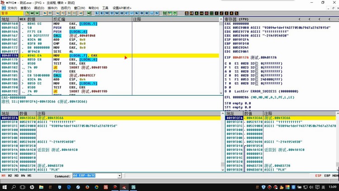
Task: Open Source window with S button
Action: coord(156,13)
